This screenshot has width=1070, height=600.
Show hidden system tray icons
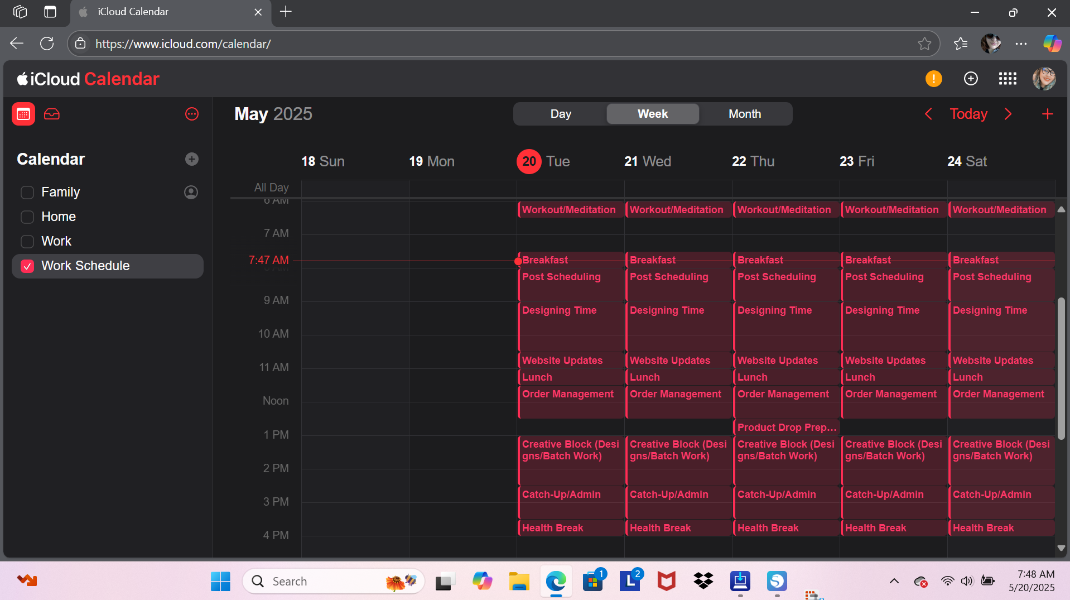(894, 581)
